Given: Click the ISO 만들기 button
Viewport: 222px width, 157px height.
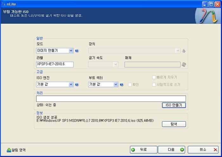Looking at the screenshot, I should 174,105.
